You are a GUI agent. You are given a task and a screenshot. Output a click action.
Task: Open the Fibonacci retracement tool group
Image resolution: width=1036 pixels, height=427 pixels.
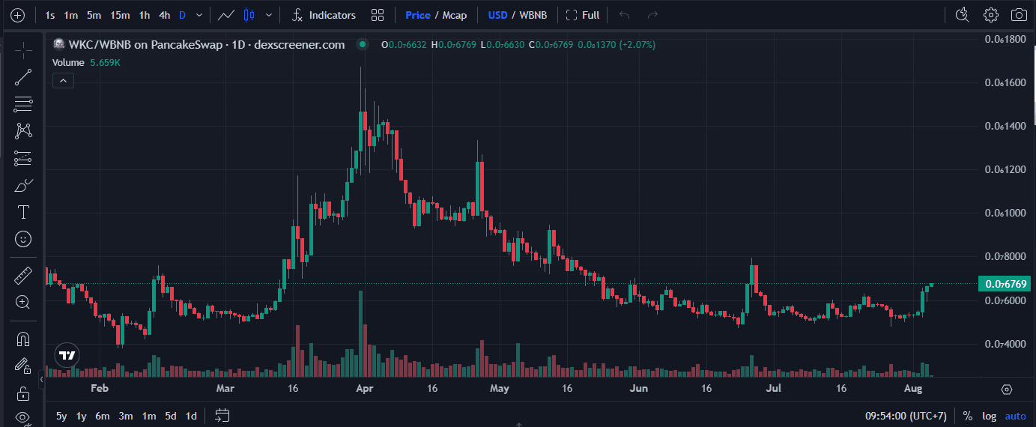point(23,103)
